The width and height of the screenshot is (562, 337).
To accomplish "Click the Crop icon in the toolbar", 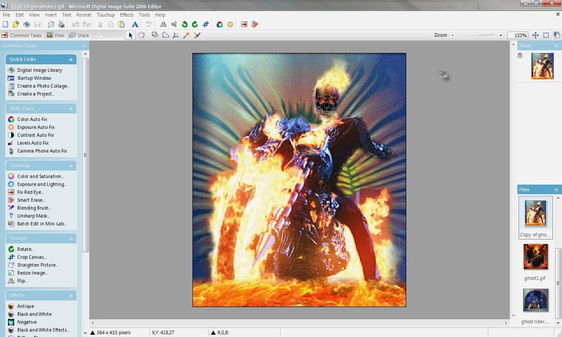I will 206,25.
